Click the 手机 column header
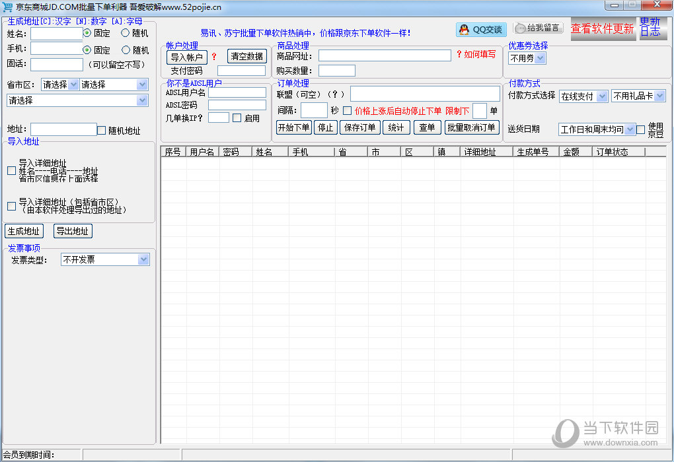674x462 pixels. 311,152
